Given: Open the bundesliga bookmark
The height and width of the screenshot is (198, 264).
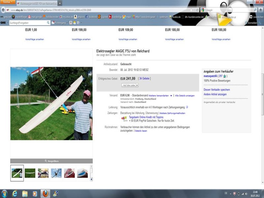Looking at the screenshot, I should [x=115, y=17].
